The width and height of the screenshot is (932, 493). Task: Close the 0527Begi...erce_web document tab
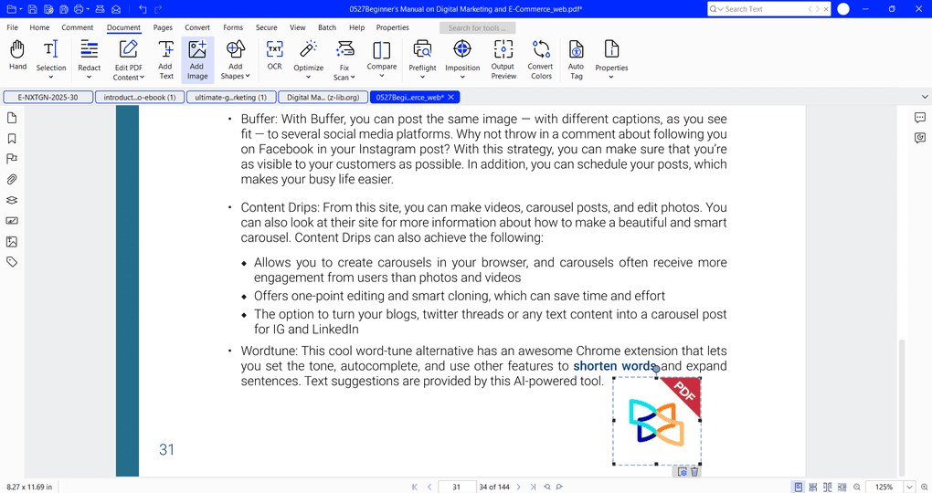[451, 98]
